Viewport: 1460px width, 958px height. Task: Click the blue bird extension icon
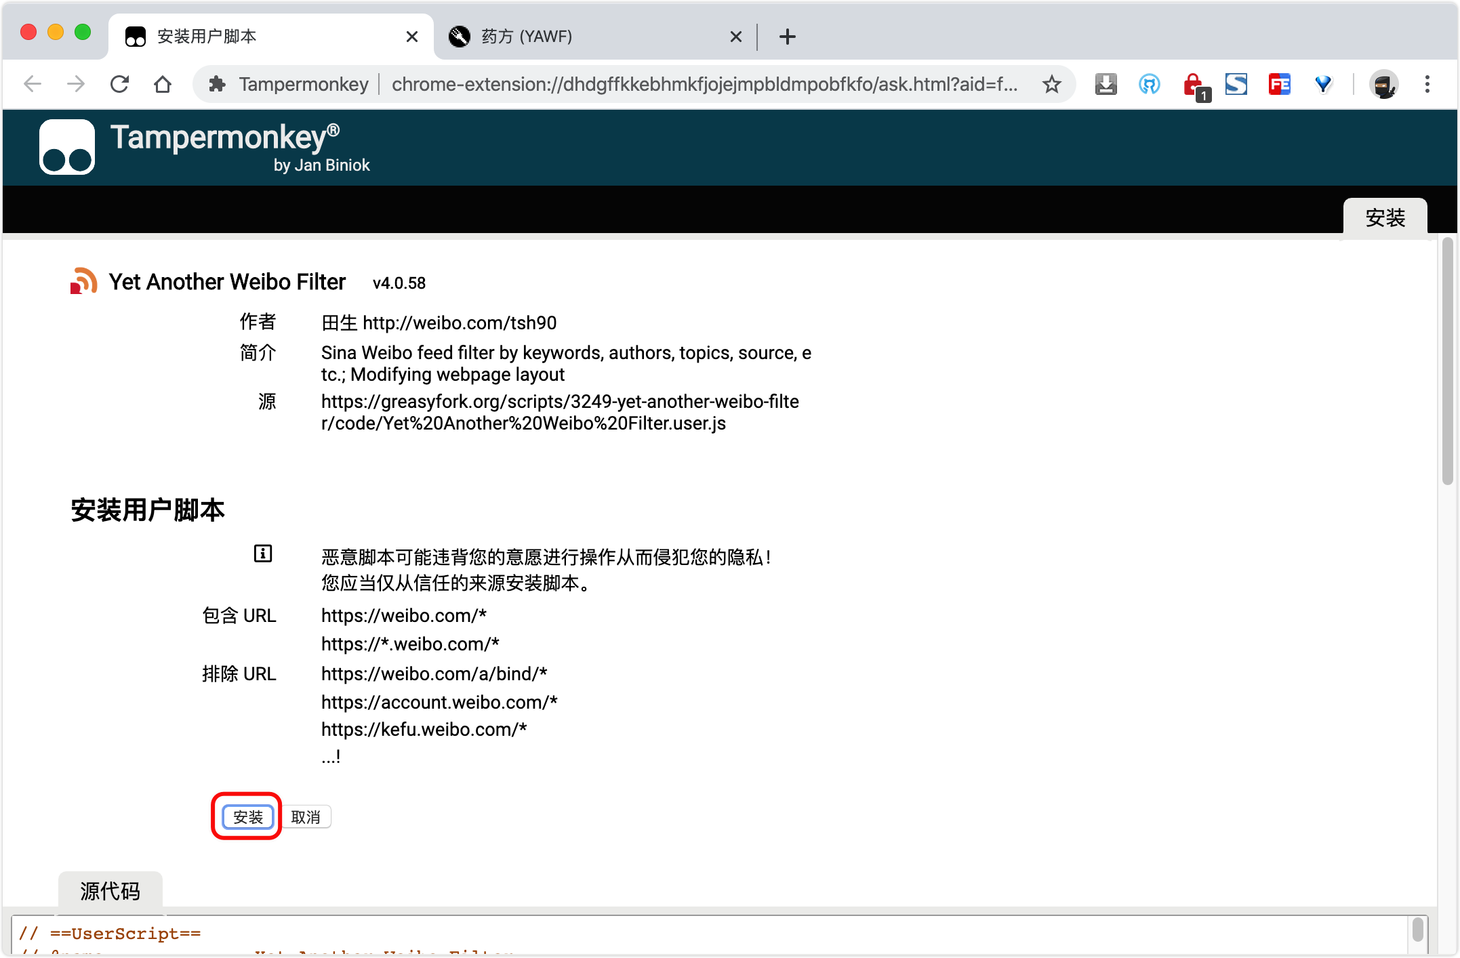click(1323, 85)
